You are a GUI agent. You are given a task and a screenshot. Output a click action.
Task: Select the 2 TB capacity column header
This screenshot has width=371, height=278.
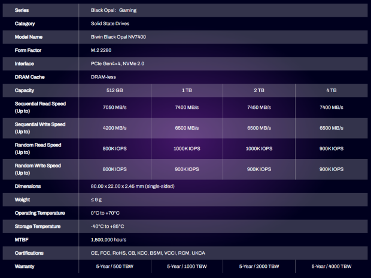tap(258, 90)
